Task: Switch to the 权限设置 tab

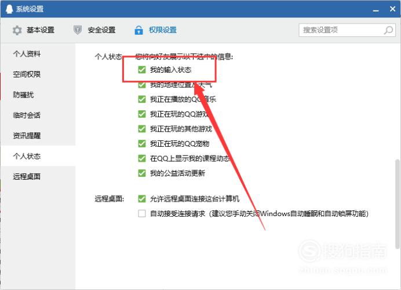Action: tap(155, 30)
